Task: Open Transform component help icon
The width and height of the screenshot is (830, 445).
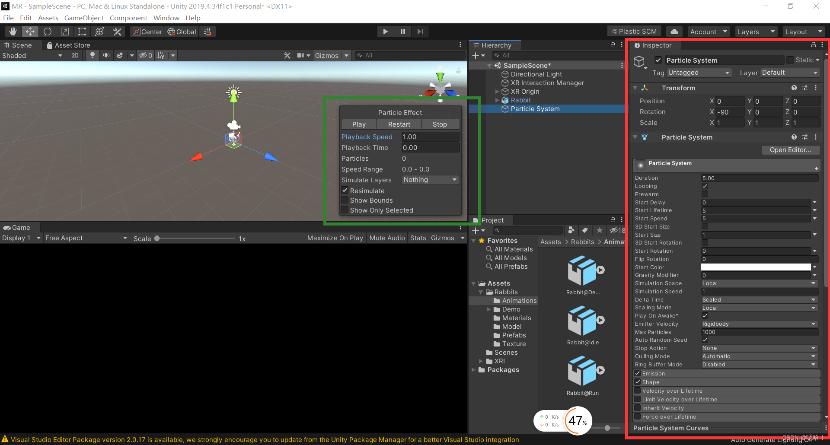Action: (x=794, y=88)
